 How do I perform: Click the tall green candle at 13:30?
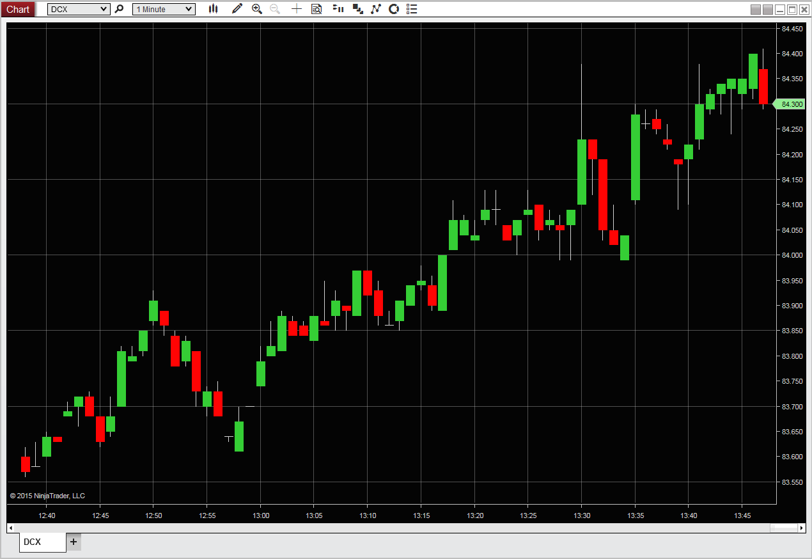coord(582,171)
